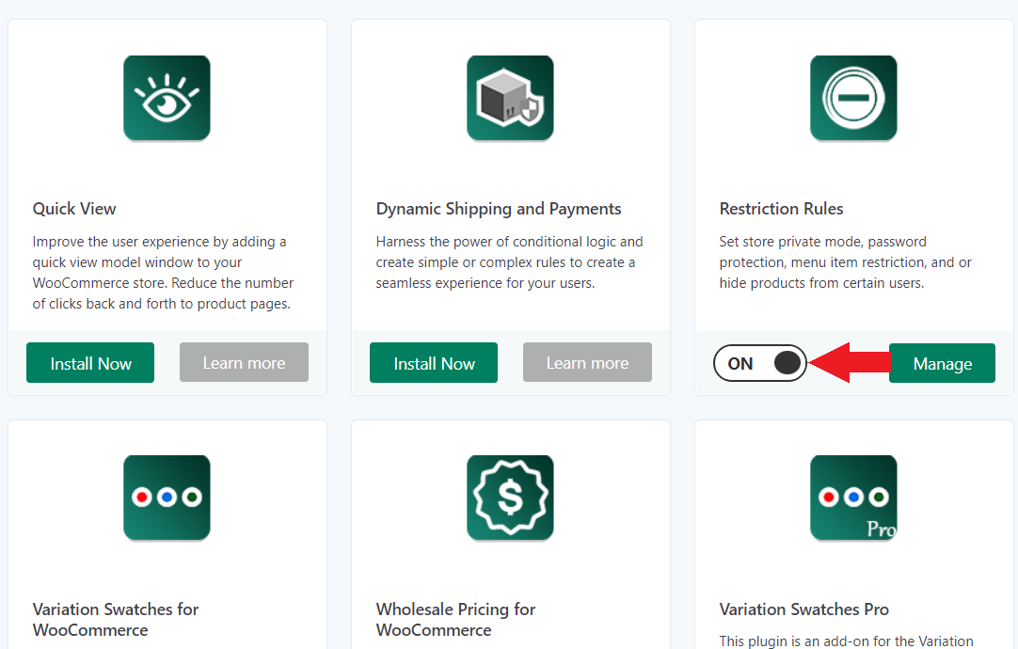The width and height of the screenshot is (1018, 649).
Task: Click the Variation Swatches for WooCommerce dots icon
Action: click(167, 498)
